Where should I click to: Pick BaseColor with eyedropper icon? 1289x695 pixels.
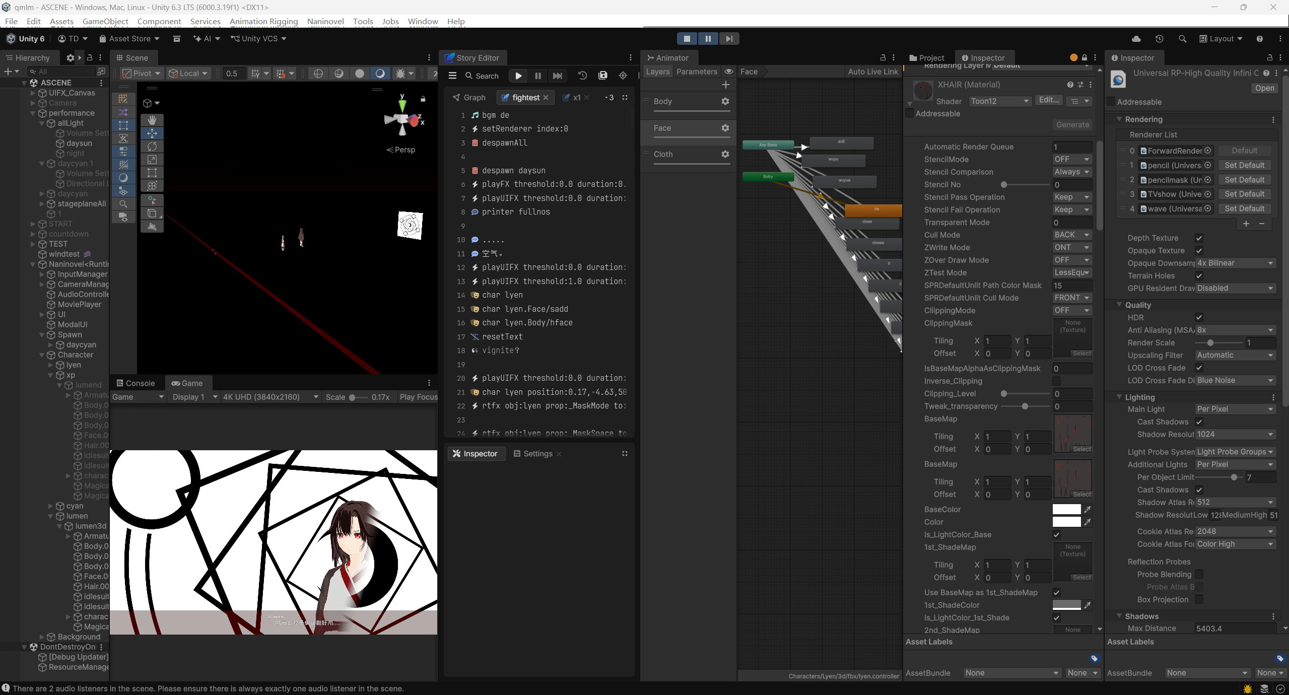(1088, 509)
